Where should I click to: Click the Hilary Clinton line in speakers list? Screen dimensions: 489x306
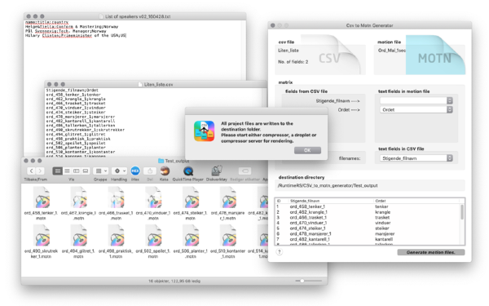(x=76, y=36)
